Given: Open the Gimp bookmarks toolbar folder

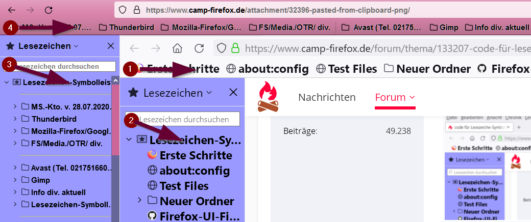Looking at the screenshot, I should pos(444,27).
